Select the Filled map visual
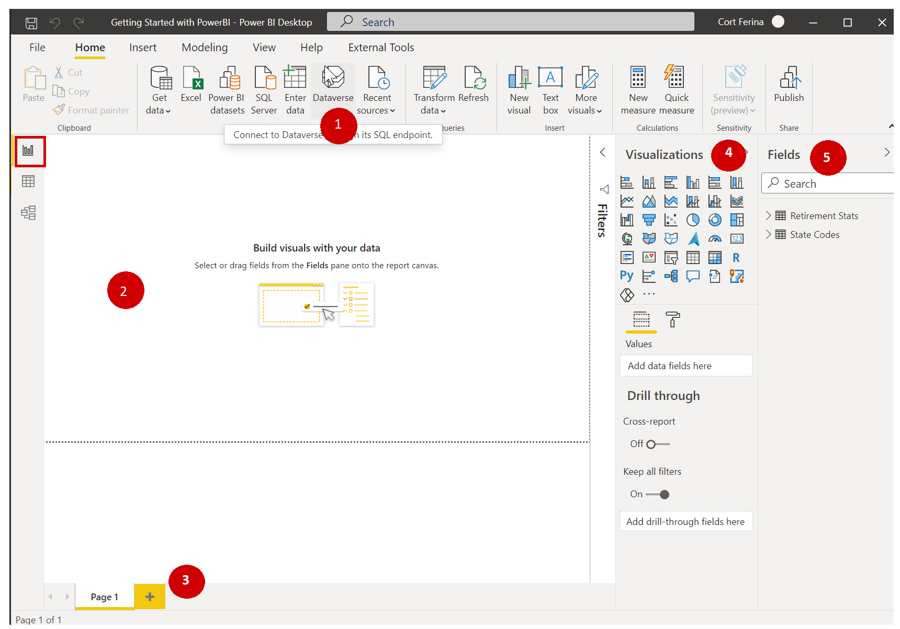The height and width of the screenshot is (629, 900). click(649, 239)
